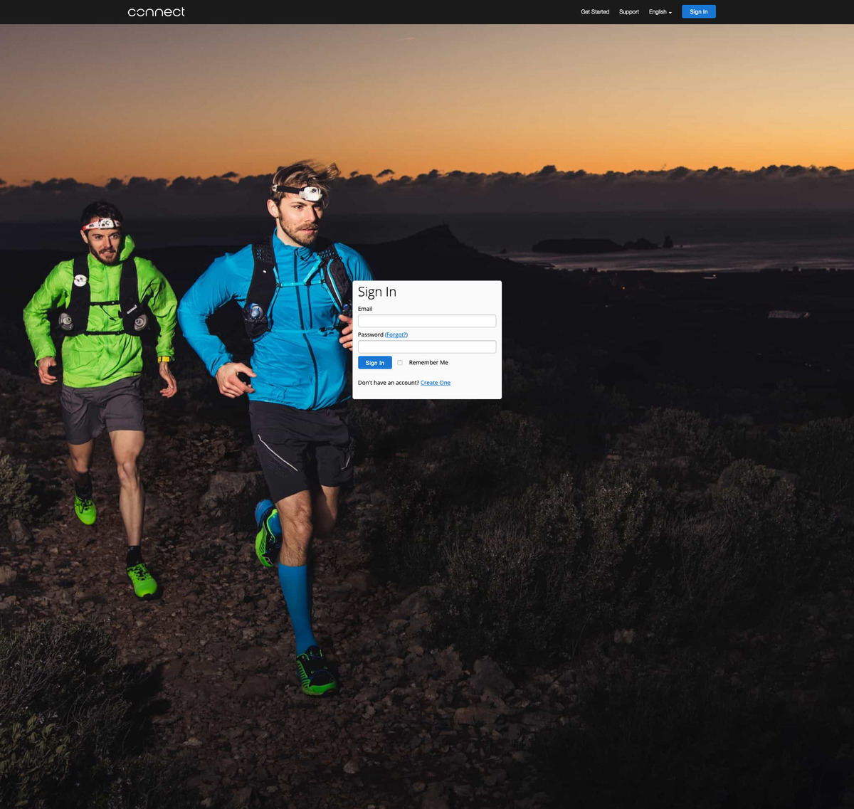This screenshot has height=809, width=854.
Task: Open the Get Started page
Action: click(595, 12)
